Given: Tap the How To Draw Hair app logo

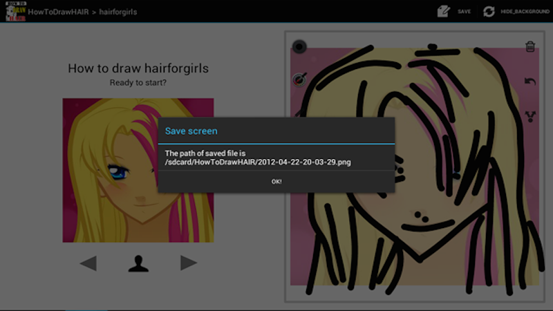Looking at the screenshot, I should tap(15, 11).
